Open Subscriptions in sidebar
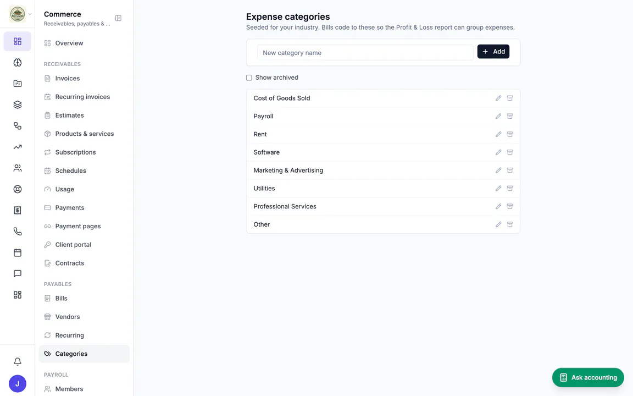 84,152
